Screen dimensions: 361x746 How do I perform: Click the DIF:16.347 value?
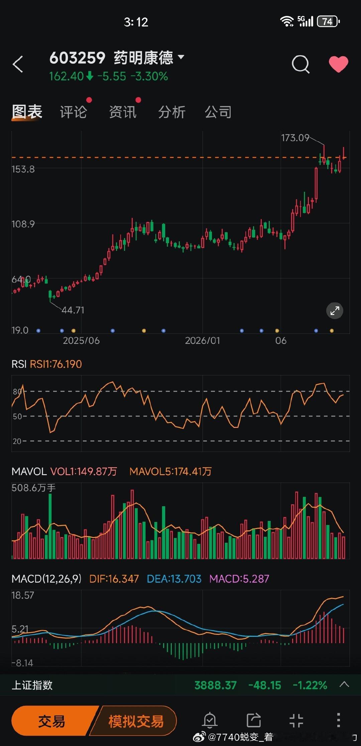114,579
